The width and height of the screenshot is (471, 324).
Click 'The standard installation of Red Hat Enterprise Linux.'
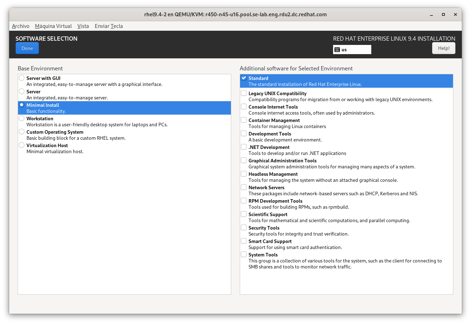click(x=305, y=84)
